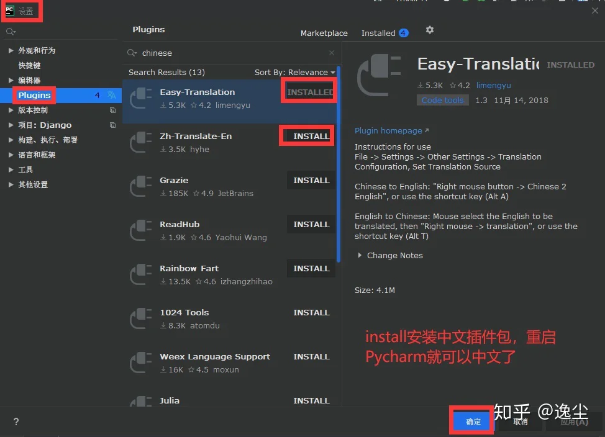
Task: Expand the 工具 tree node
Action: coord(11,169)
